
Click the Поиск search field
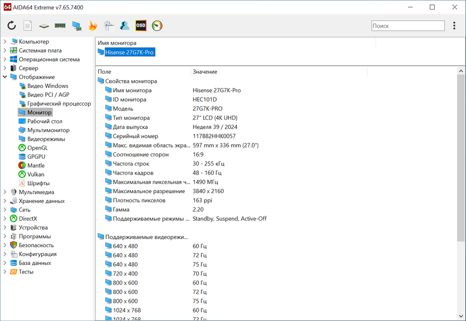point(408,26)
